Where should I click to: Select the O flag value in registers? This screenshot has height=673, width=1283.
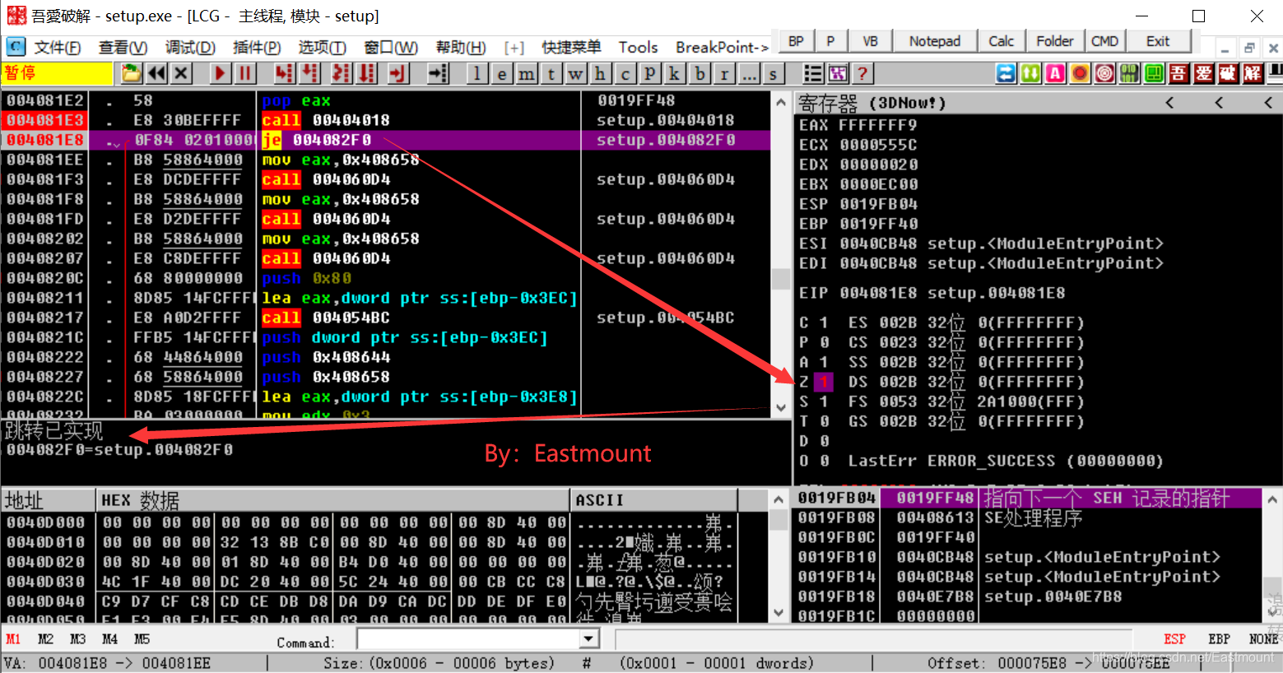824,461
